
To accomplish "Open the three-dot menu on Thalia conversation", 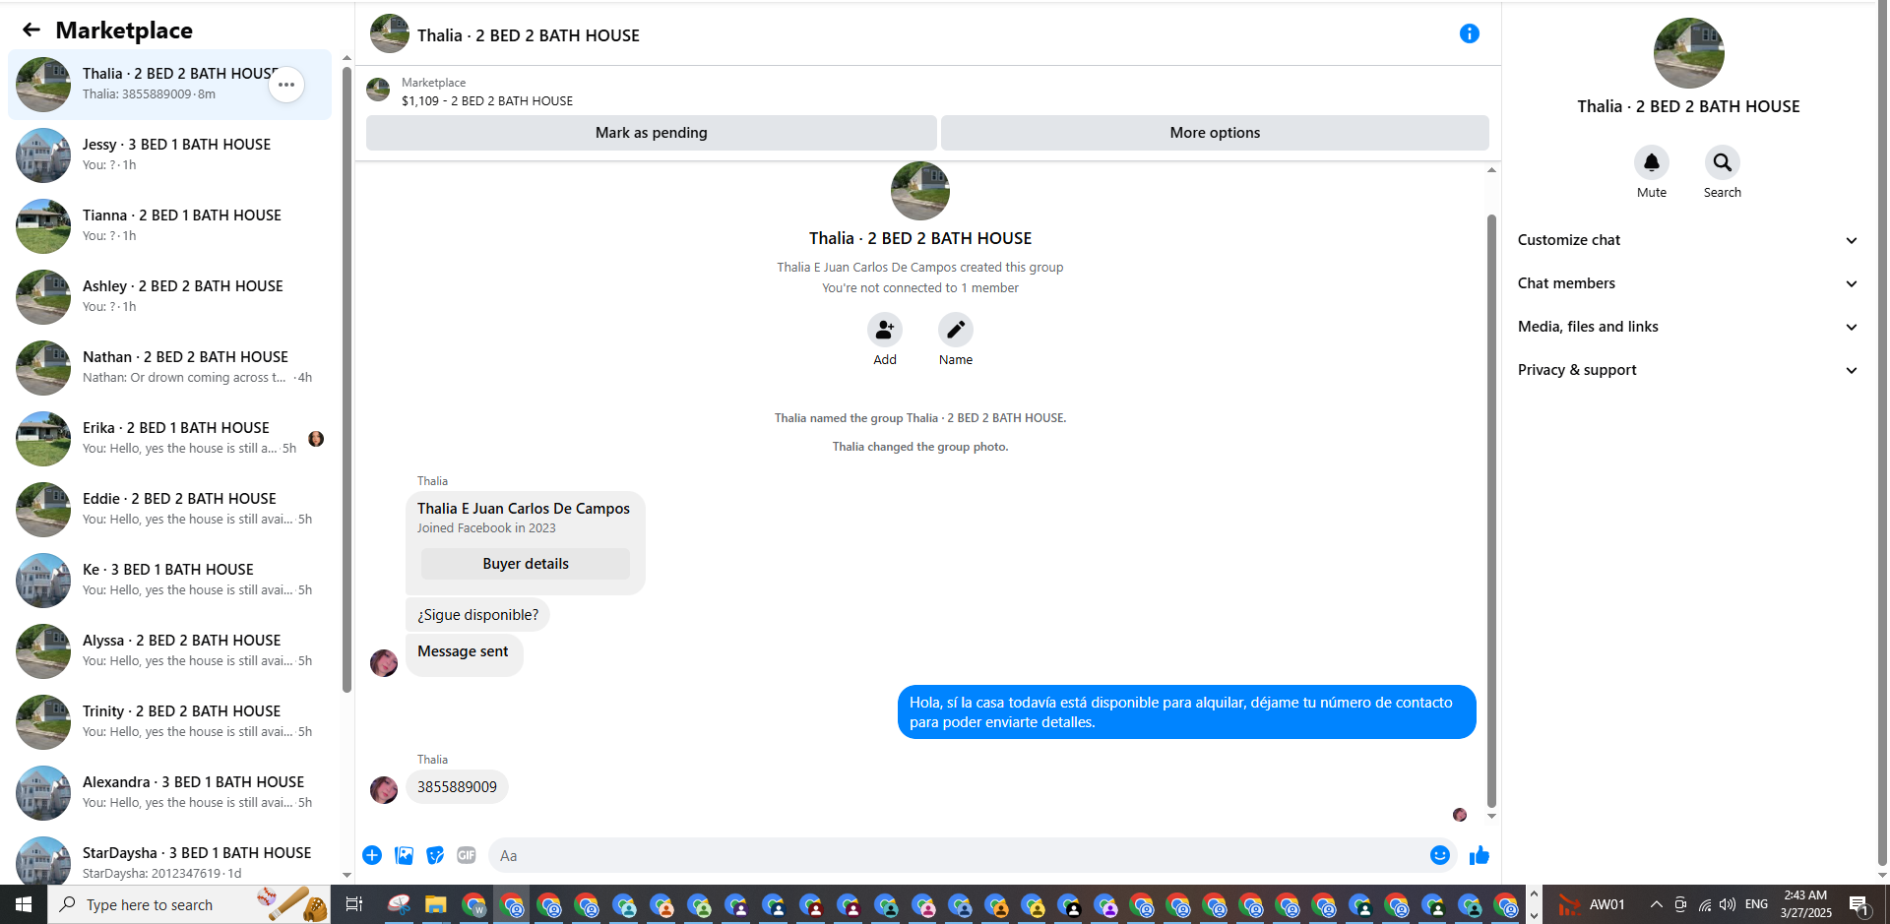I will point(286,85).
